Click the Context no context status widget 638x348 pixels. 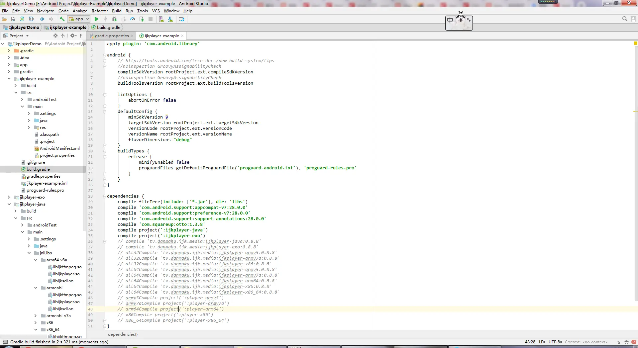[x=586, y=342]
